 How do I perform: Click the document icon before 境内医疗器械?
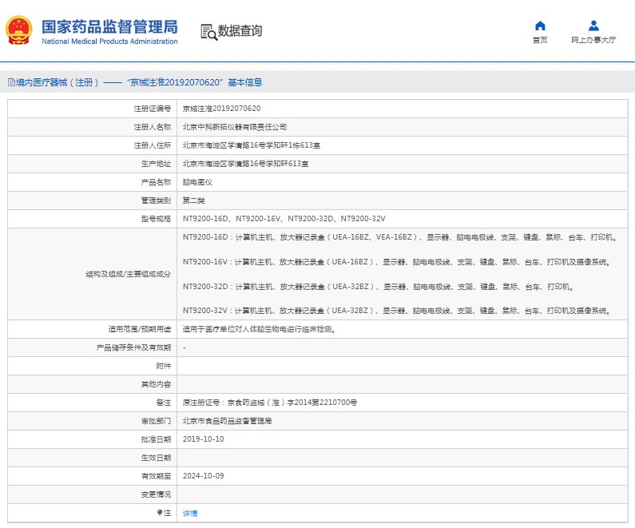pyautogui.click(x=11, y=82)
